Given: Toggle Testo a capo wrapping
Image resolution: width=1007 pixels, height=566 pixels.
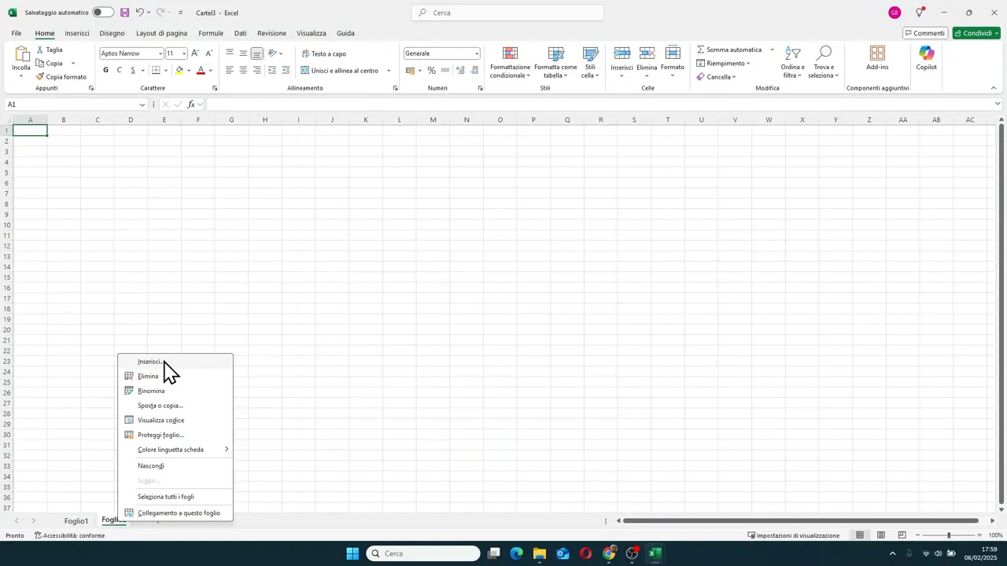Looking at the screenshot, I should coord(323,53).
